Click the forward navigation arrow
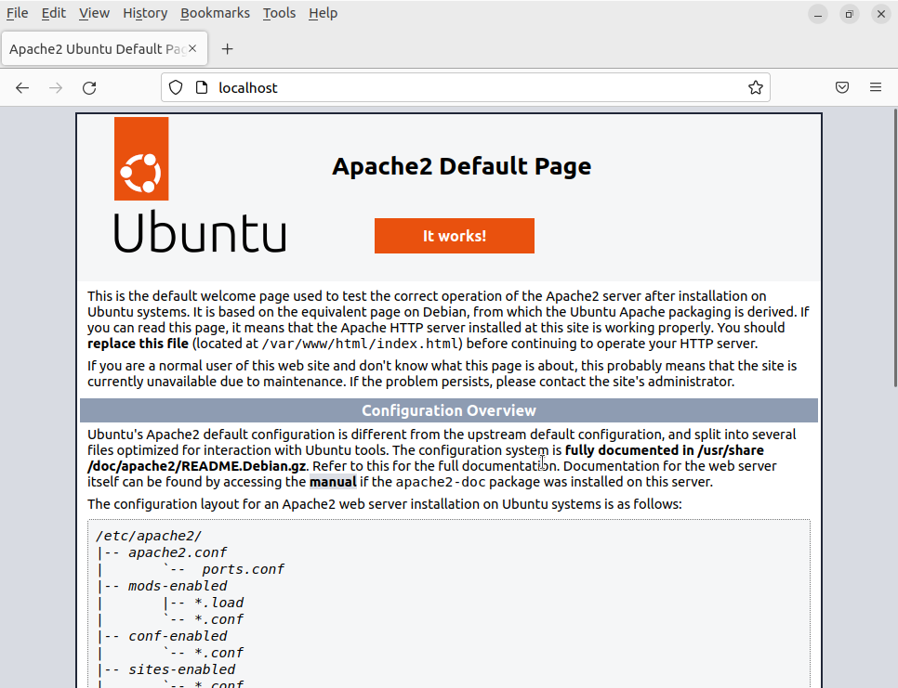This screenshot has width=898, height=688. tap(56, 87)
